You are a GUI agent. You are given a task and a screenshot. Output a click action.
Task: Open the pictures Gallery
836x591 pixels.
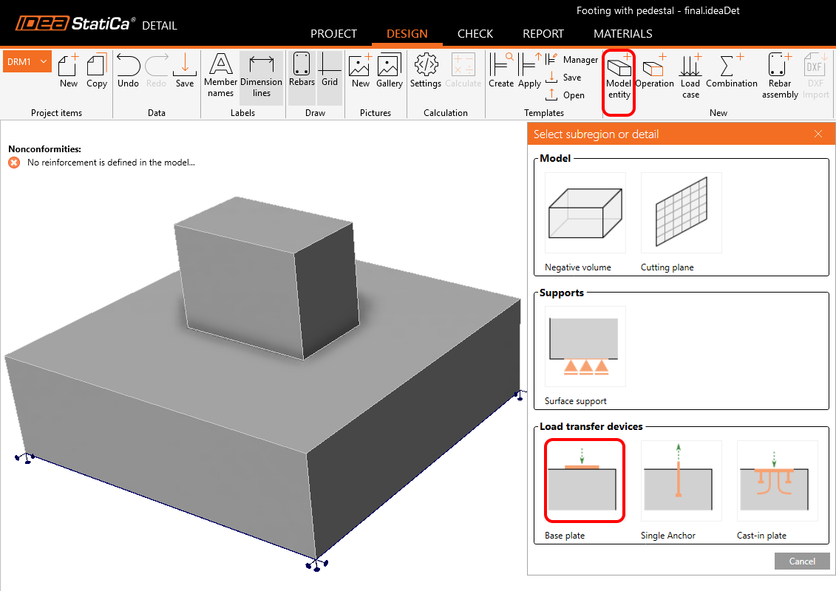point(389,72)
